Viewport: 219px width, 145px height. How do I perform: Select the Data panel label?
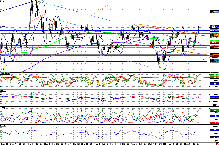[2, 1]
